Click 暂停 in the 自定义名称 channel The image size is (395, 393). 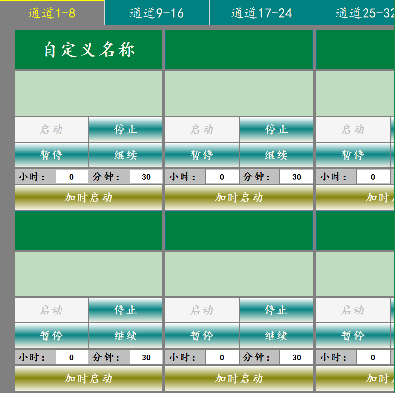tap(51, 154)
